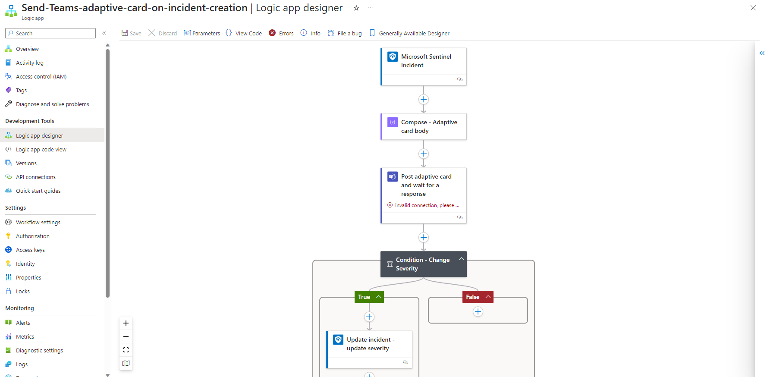Viewport: 767px width, 377px height.
Task: Click the Invalid connection error message
Action: click(x=423, y=205)
